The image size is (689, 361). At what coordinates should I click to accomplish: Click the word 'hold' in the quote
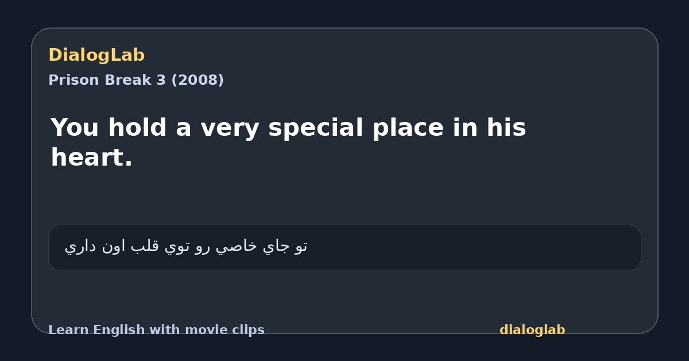(138, 128)
